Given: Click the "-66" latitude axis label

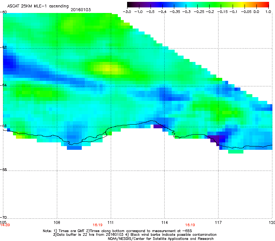Looking at the screenshot, I should pyautogui.click(x=3, y=126).
